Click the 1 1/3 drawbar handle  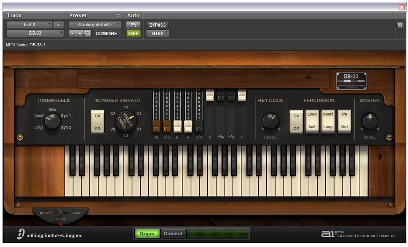click(231, 95)
